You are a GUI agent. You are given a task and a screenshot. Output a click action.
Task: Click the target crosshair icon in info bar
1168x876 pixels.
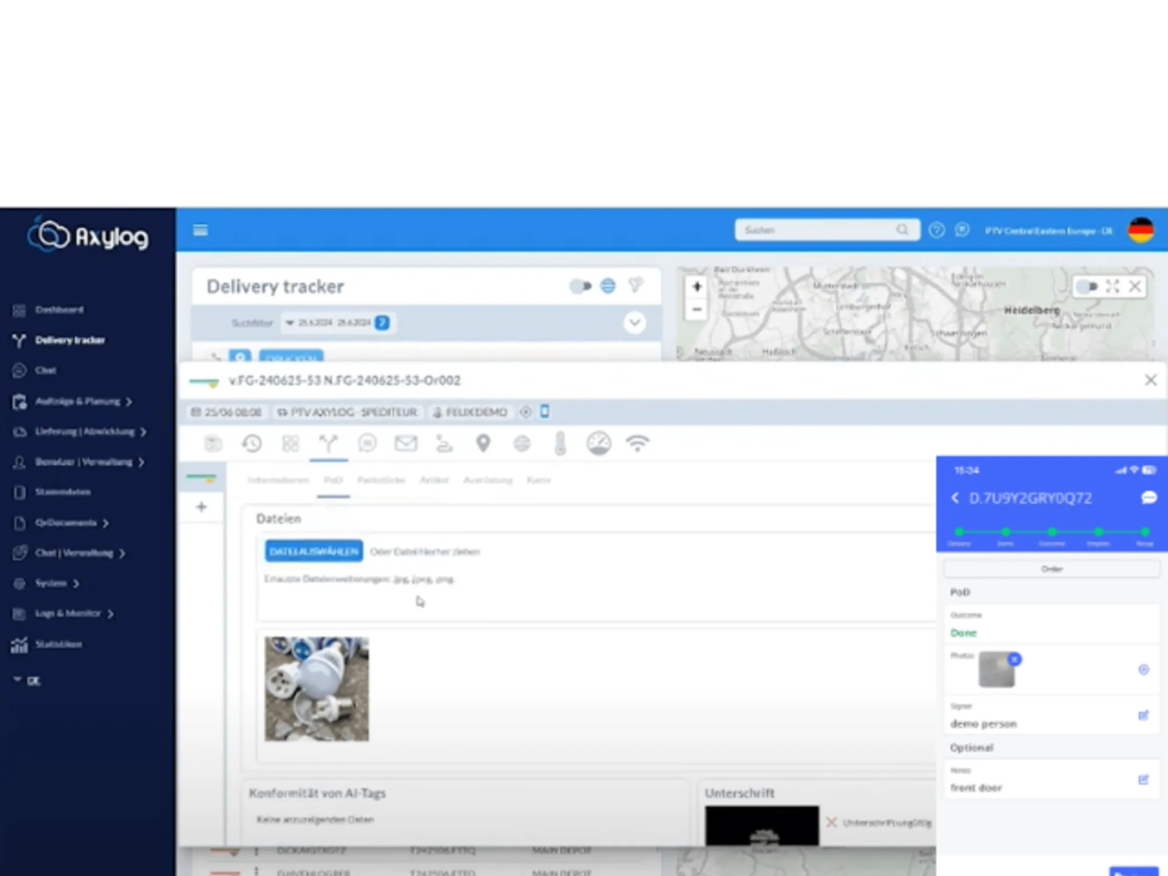pyautogui.click(x=526, y=412)
